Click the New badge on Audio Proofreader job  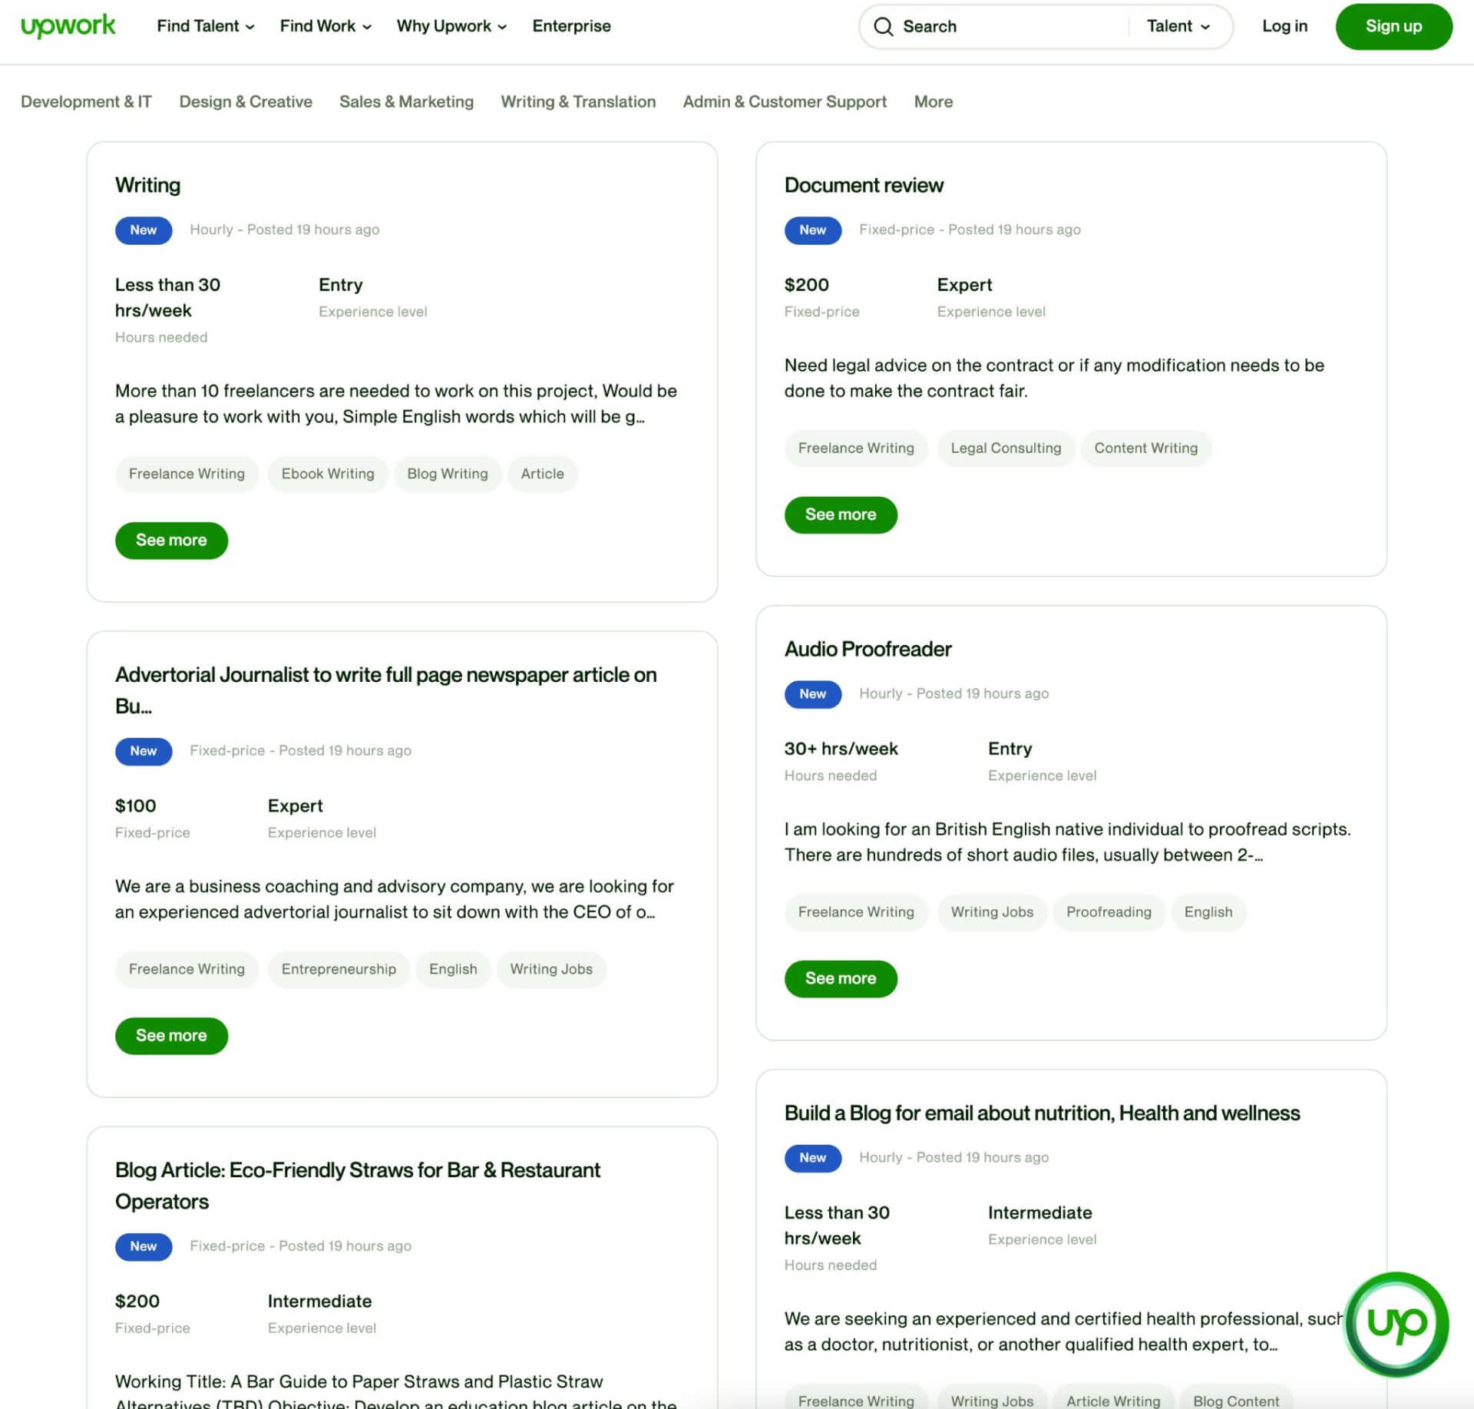click(x=812, y=694)
